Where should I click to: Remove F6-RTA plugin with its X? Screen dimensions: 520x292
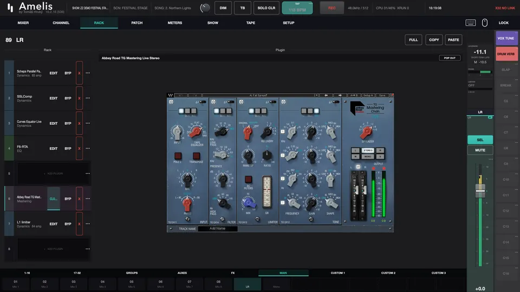(79, 148)
